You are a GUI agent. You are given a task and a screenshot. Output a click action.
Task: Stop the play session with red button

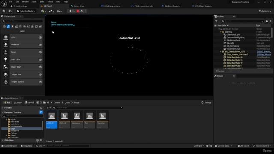(x=78, y=11)
